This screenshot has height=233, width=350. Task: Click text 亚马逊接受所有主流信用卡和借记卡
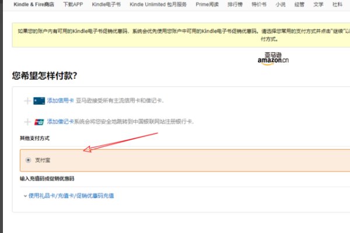click(x=120, y=101)
